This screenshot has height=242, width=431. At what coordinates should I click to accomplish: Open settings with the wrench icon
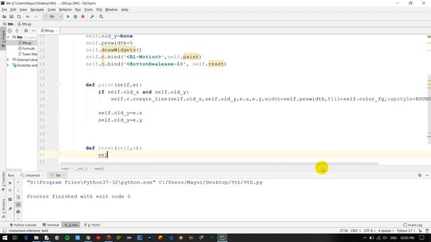[x=92, y=17]
